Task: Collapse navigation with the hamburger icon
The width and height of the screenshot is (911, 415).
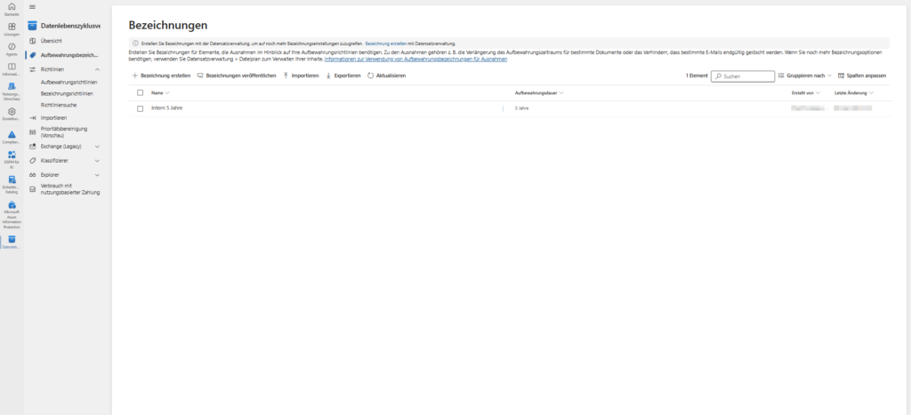Action: click(32, 6)
